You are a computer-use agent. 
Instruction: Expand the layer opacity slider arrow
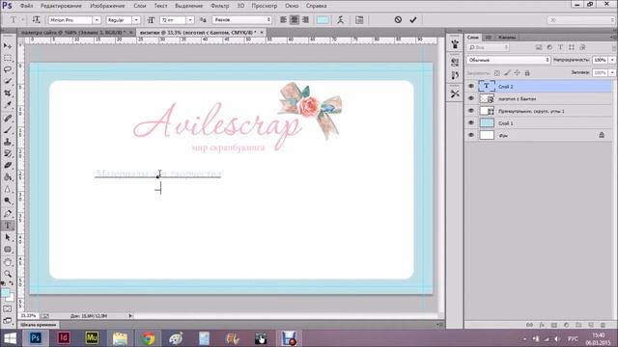tap(612, 60)
